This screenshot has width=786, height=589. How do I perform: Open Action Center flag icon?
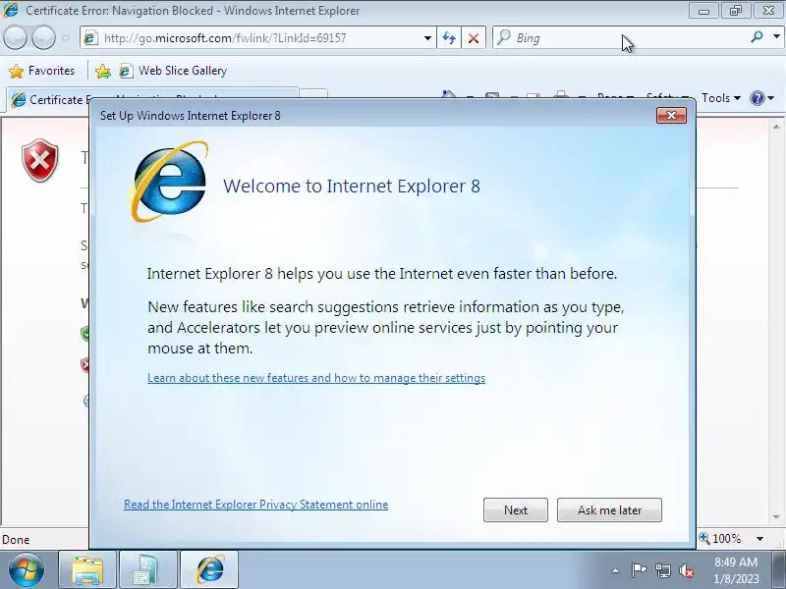click(x=638, y=570)
